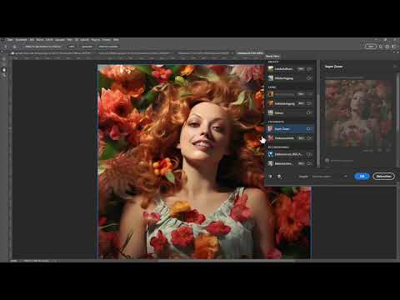Click the Super Zoom preview thumbnail
The width and height of the screenshot is (400, 300).
[359, 113]
